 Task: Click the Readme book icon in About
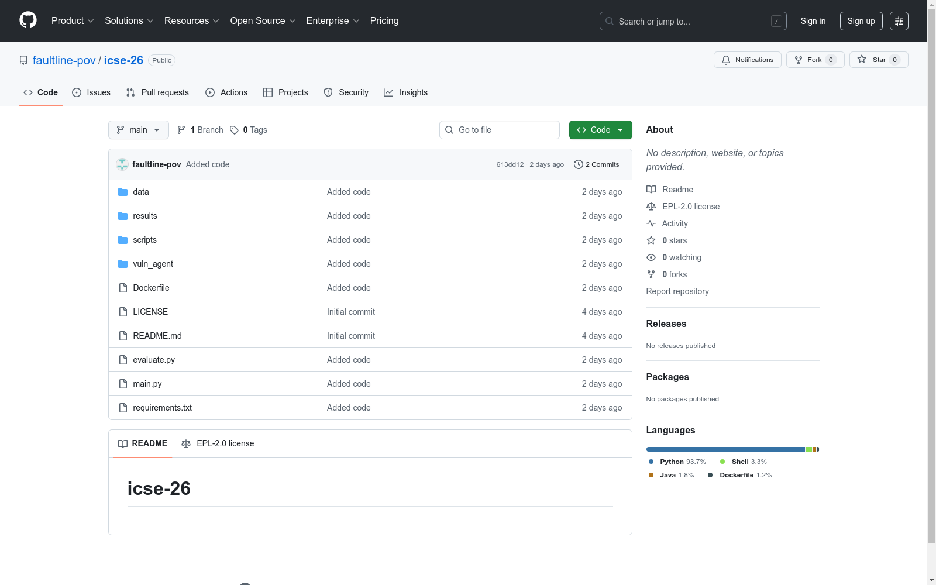[651, 190]
